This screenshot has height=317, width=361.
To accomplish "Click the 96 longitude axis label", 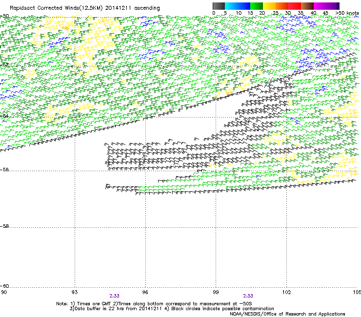I will (145, 292).
